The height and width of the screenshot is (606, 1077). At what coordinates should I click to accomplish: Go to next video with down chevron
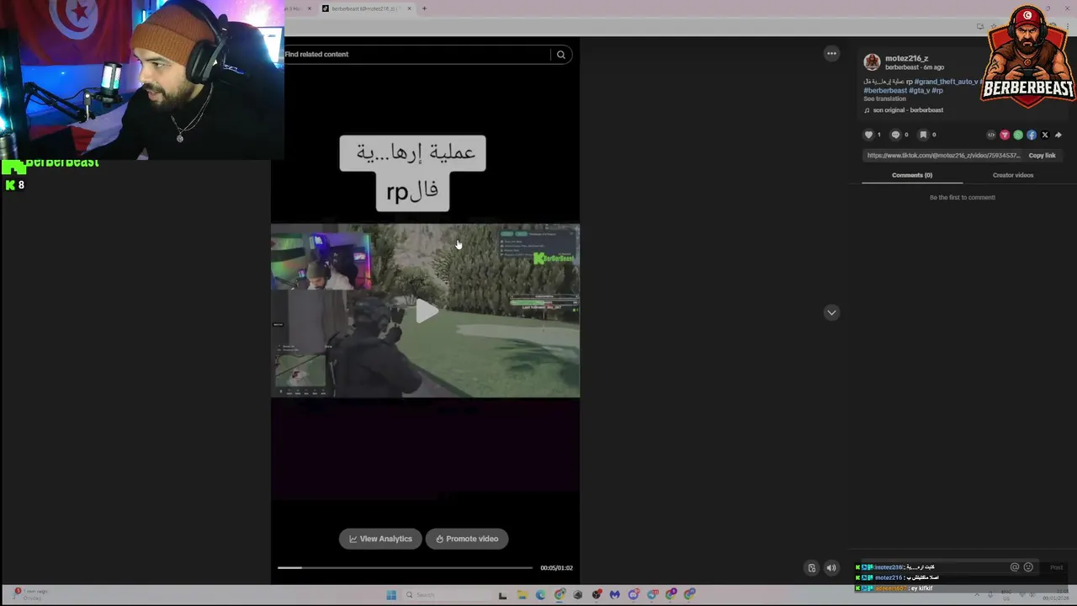click(831, 312)
